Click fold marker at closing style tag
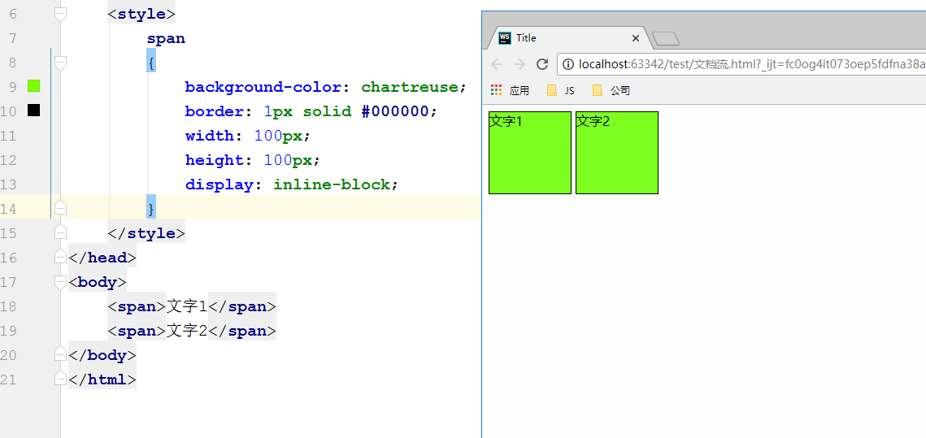Viewport: 926px width, 438px height. tap(60, 232)
